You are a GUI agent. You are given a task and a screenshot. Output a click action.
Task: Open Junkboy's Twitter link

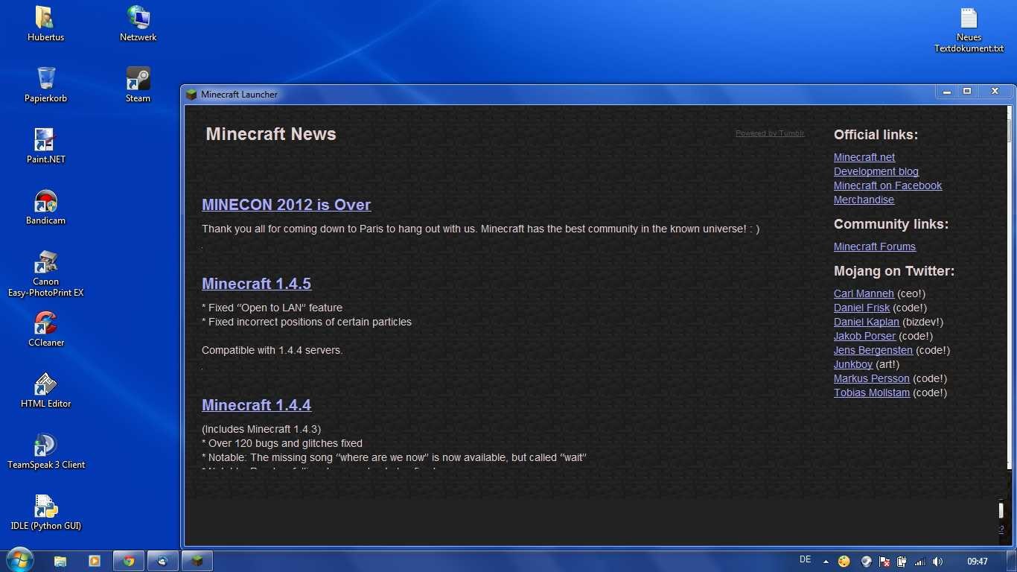(853, 364)
